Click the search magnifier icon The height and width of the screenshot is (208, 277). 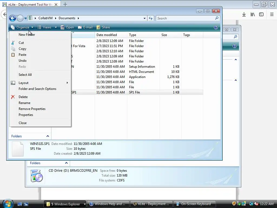click(217, 18)
